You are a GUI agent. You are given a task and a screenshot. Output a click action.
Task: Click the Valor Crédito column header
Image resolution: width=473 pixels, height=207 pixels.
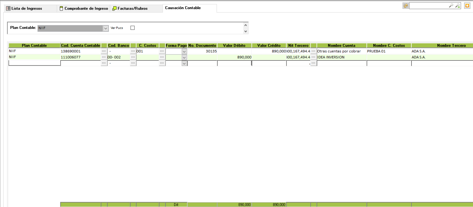[269, 45]
